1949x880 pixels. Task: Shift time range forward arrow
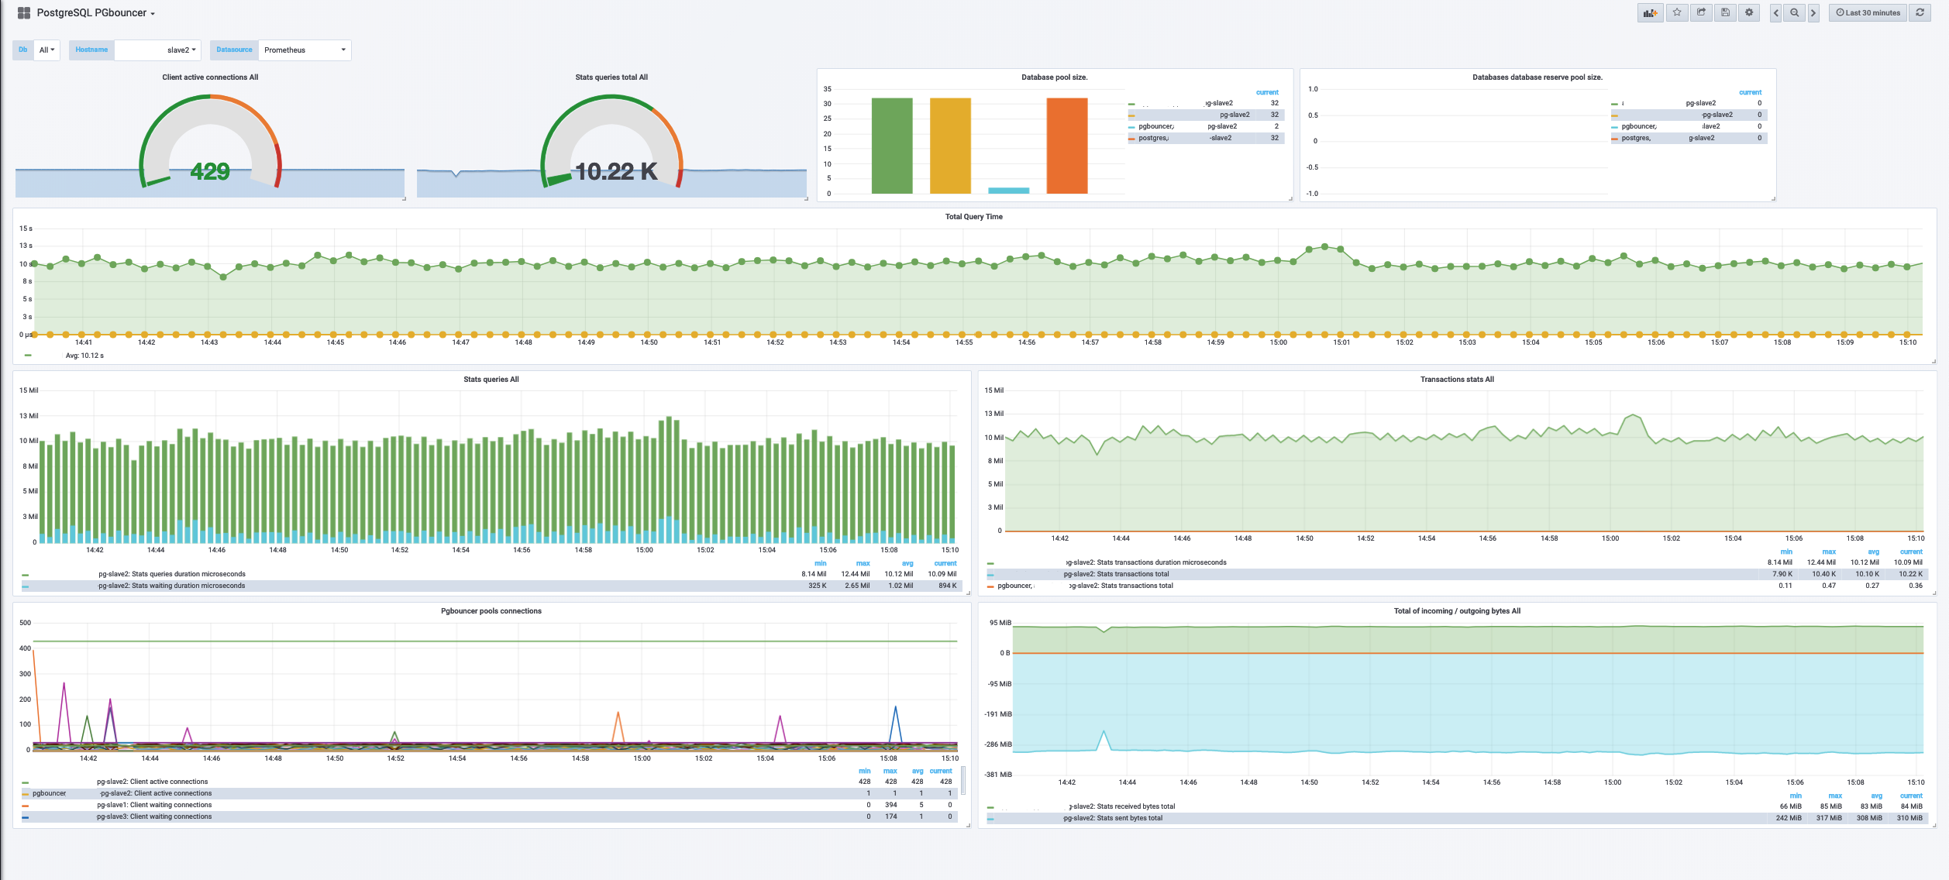click(x=1813, y=12)
